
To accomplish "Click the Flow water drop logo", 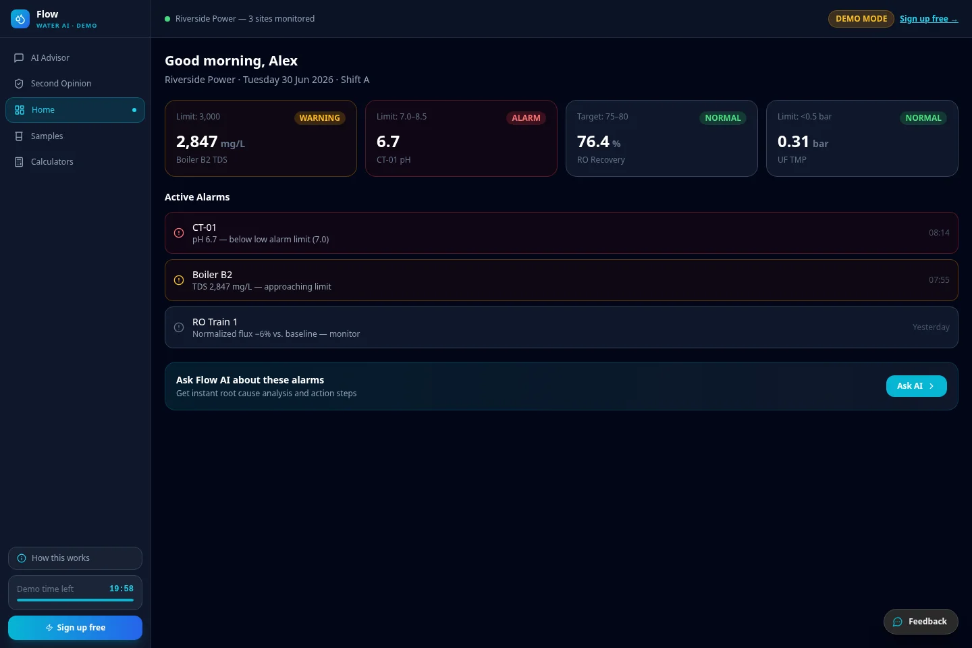I will (x=20, y=19).
